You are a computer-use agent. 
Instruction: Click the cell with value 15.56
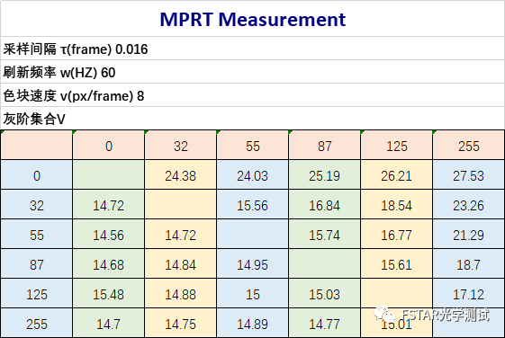pos(253,205)
